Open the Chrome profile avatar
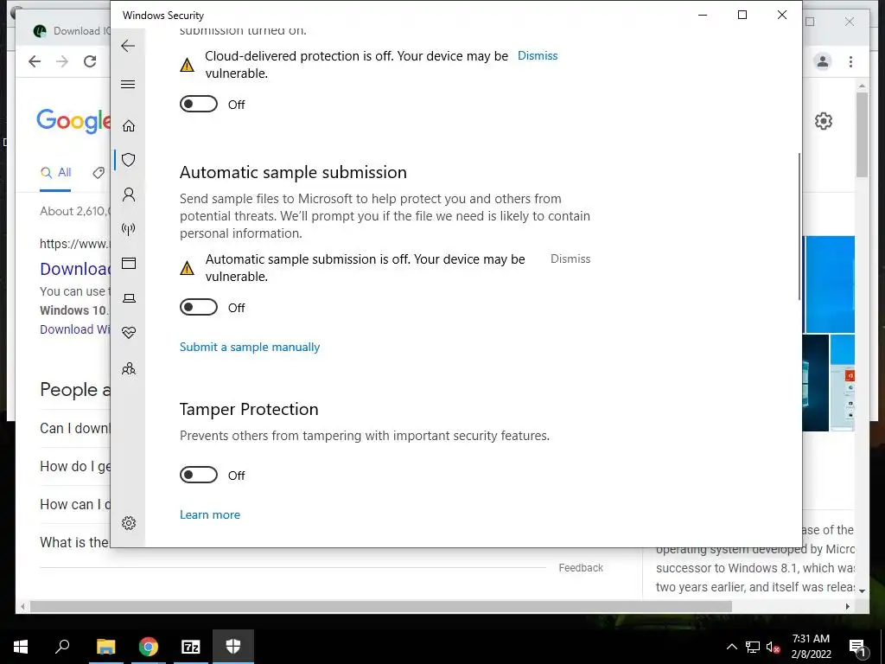Viewport: 885px width, 664px height. pos(823,61)
